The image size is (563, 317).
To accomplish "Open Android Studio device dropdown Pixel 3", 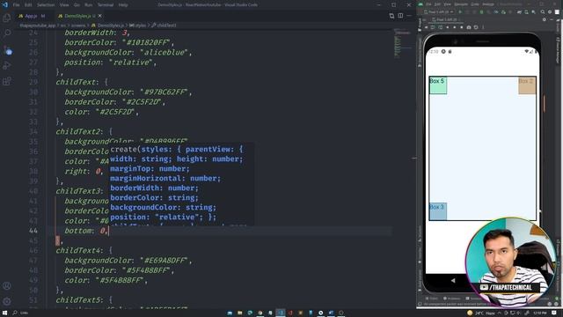I will tap(439, 11).
